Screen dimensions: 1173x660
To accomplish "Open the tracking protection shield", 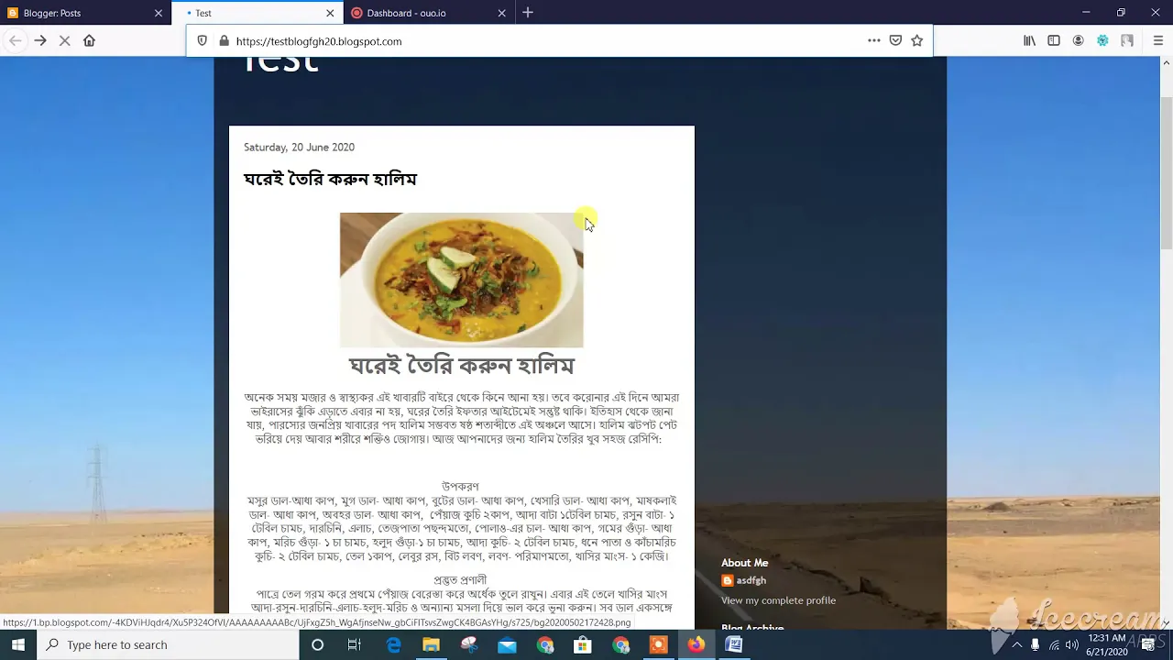I will [203, 40].
